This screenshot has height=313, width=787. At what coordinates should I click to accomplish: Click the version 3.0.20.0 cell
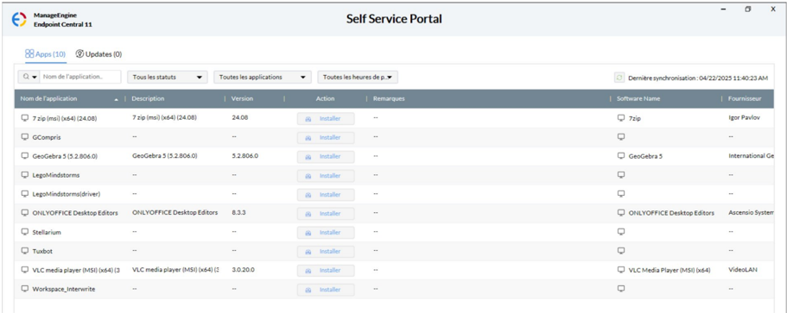243,269
